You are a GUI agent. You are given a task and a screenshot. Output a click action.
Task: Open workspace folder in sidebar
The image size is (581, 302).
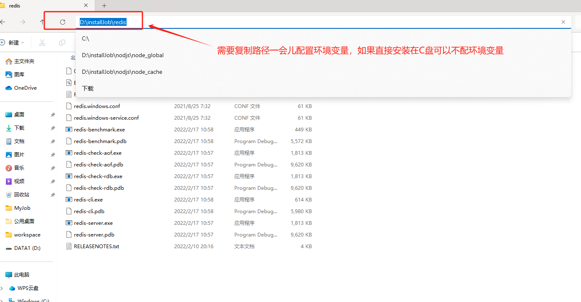(x=23, y=235)
